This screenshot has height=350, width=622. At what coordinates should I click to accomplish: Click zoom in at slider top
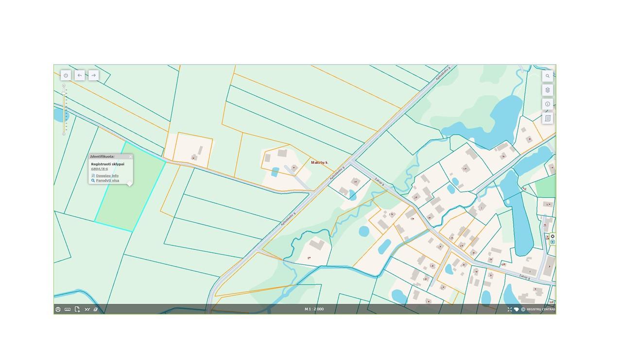click(64, 86)
